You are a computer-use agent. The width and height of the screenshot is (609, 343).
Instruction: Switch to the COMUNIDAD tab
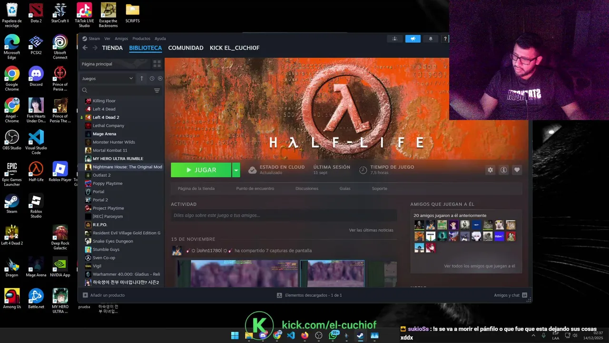186,48
